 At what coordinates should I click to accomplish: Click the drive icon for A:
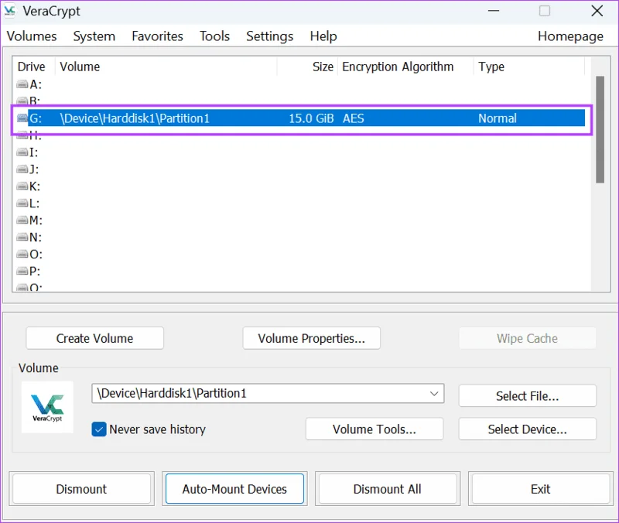(22, 84)
